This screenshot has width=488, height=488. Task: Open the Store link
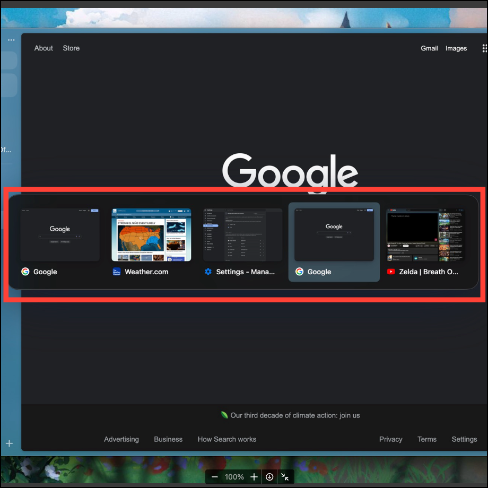coord(71,48)
